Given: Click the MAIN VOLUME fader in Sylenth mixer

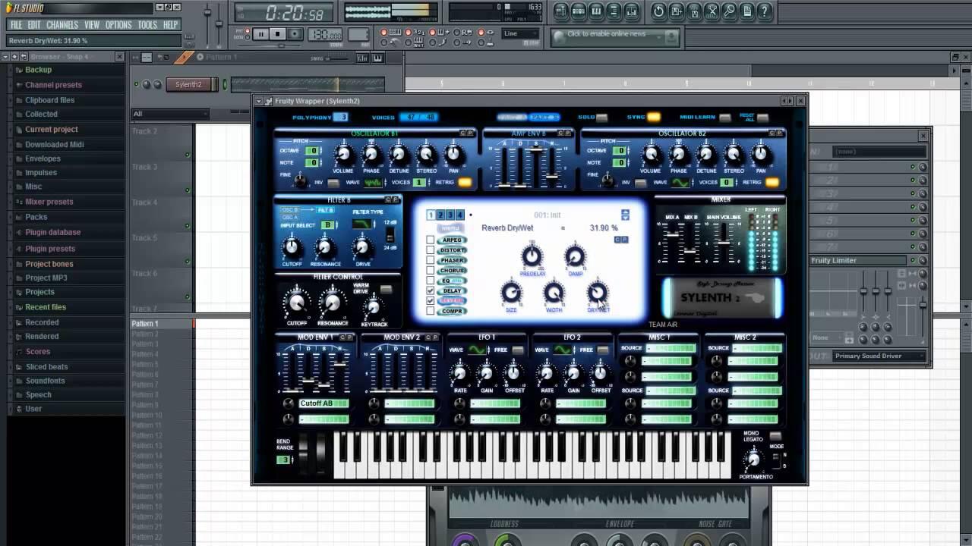Looking at the screenshot, I should (x=724, y=243).
